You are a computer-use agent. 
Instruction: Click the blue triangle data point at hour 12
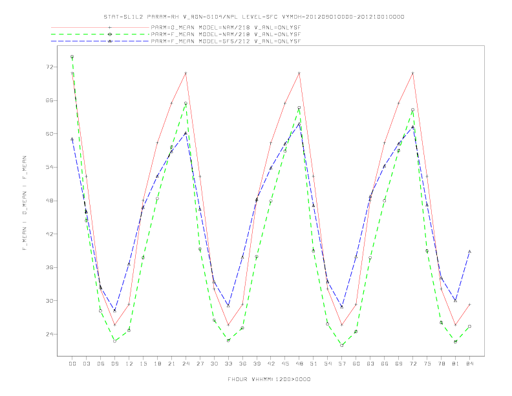click(129, 264)
